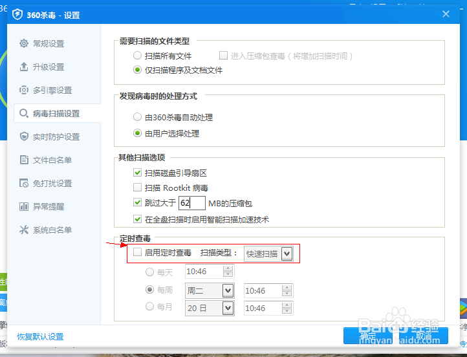The height and width of the screenshot is (357, 467).
Task: Decrease the 每周 time with down arrow
Action: 287,294
